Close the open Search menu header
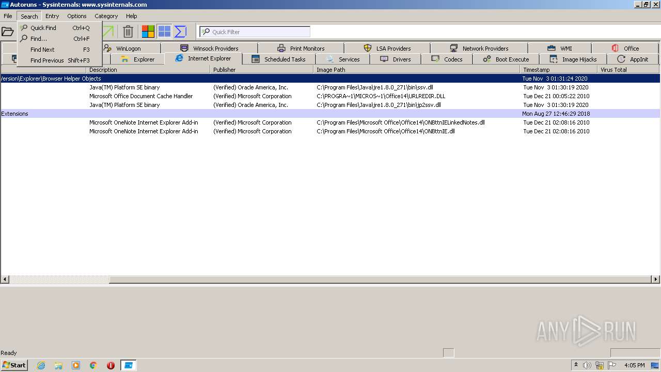This screenshot has height=372, width=661. pyautogui.click(x=29, y=16)
